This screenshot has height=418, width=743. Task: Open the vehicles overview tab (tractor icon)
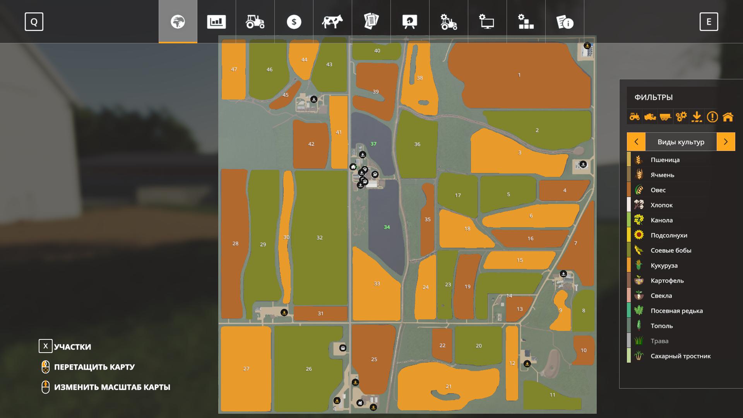click(x=255, y=22)
